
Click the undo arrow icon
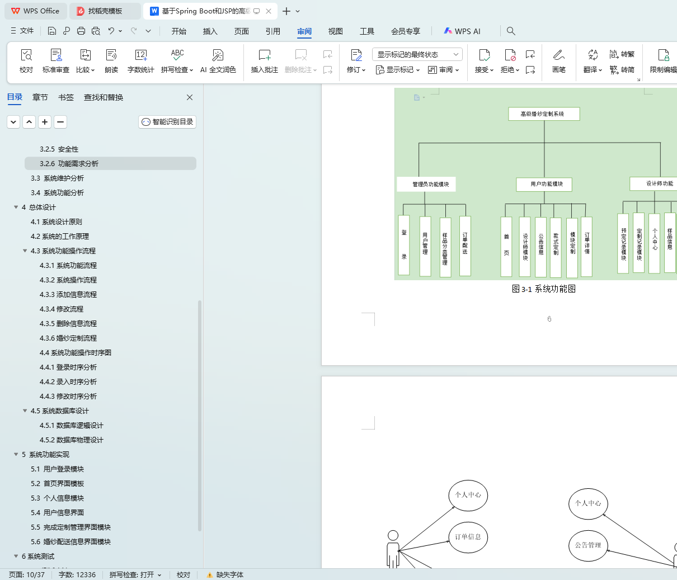pos(111,31)
